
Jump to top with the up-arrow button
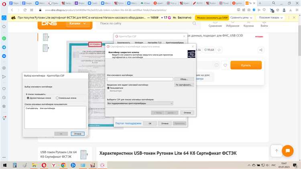click(277, 151)
